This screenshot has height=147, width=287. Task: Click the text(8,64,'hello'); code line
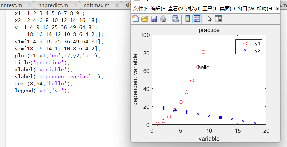(x=44, y=84)
